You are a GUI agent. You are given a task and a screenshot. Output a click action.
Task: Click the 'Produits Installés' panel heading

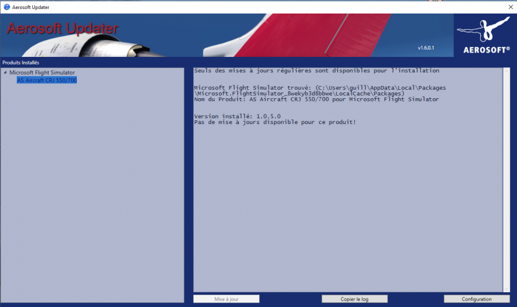(x=21, y=62)
